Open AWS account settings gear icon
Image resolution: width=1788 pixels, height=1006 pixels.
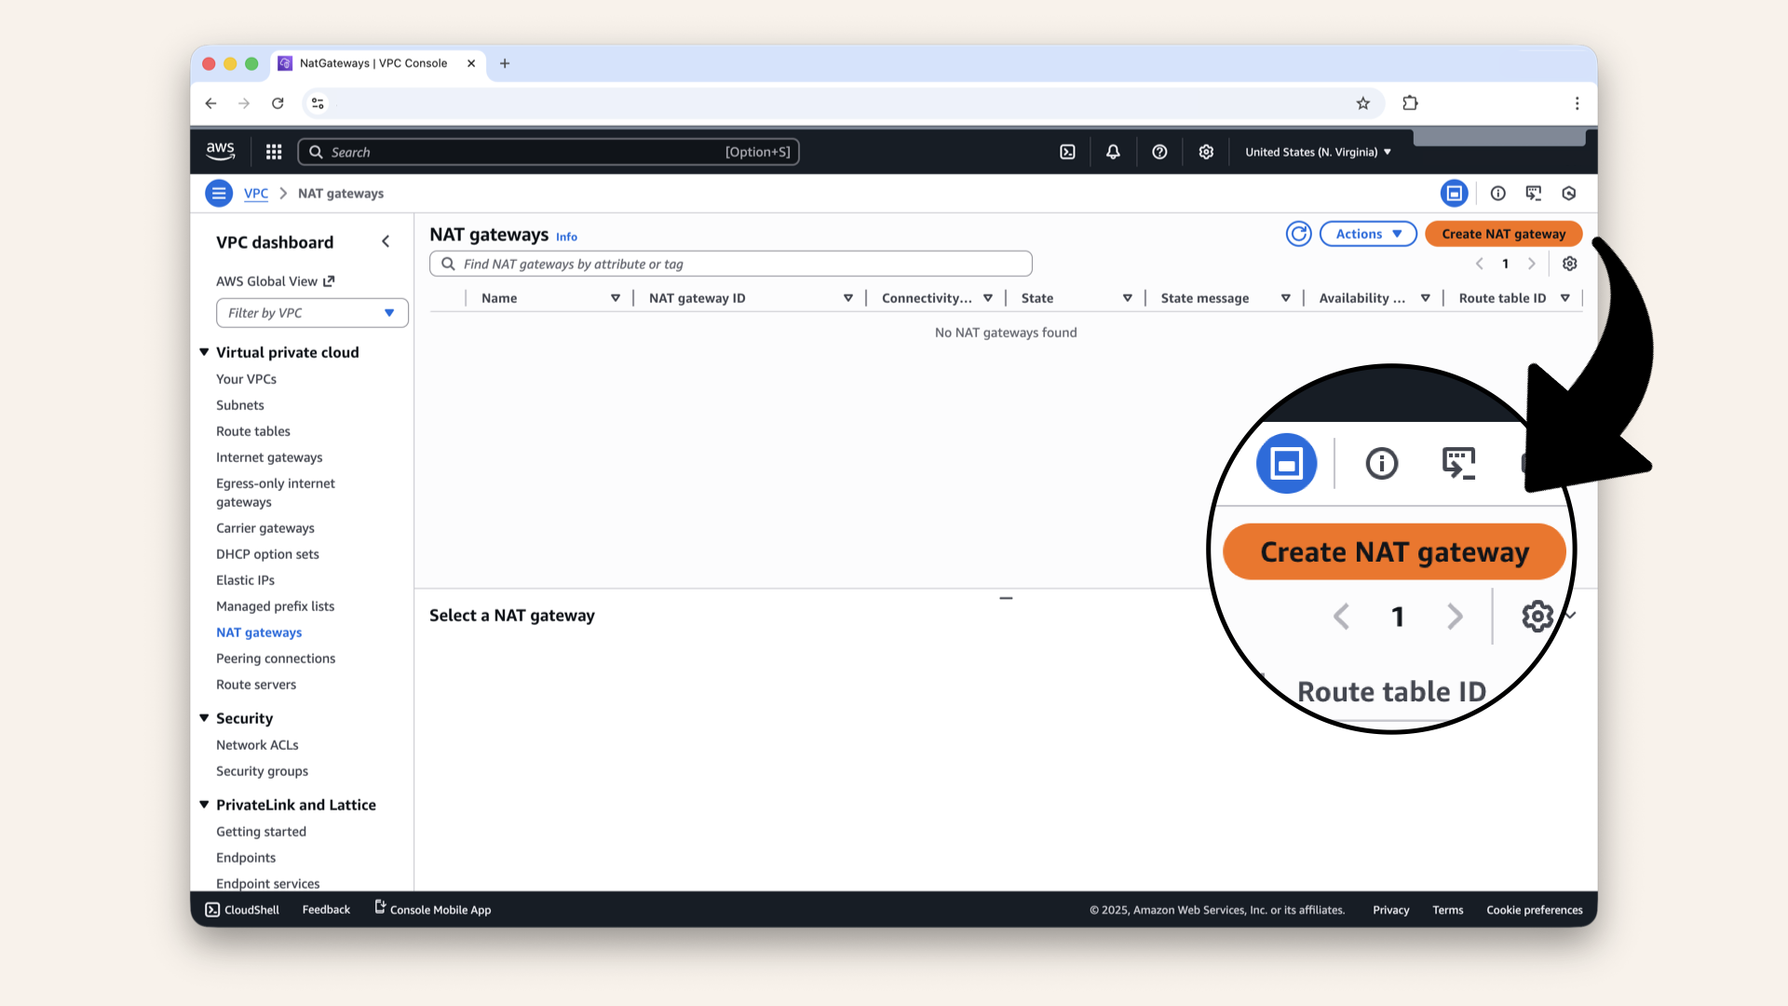[x=1206, y=151]
